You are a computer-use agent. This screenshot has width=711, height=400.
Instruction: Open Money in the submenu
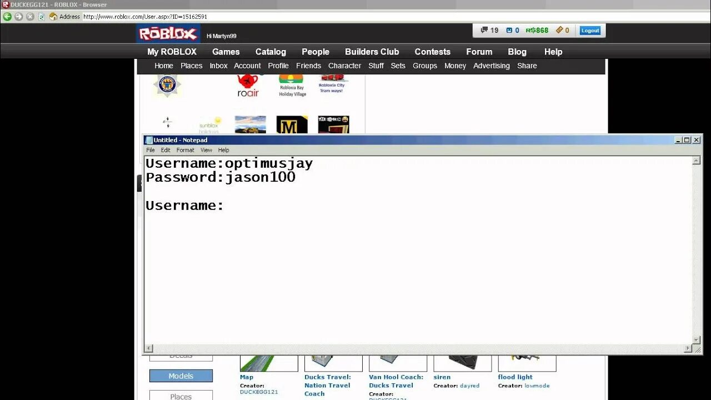(455, 66)
